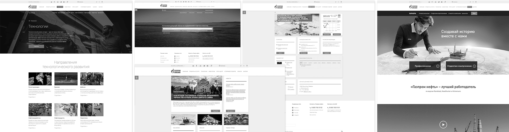Play the video on the career page
509x132 pixels.
coord(443,124)
